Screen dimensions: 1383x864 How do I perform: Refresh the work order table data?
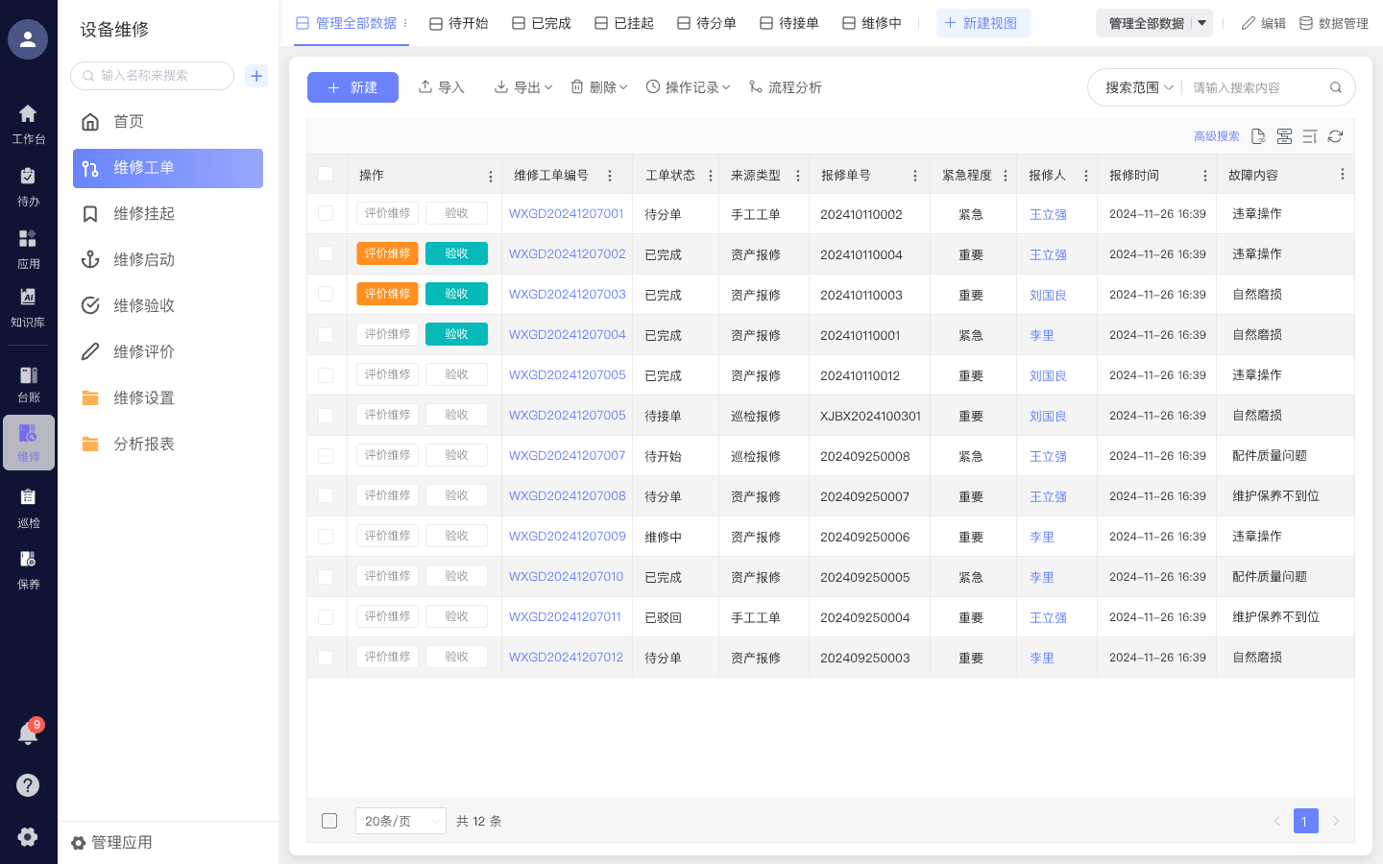click(x=1335, y=136)
